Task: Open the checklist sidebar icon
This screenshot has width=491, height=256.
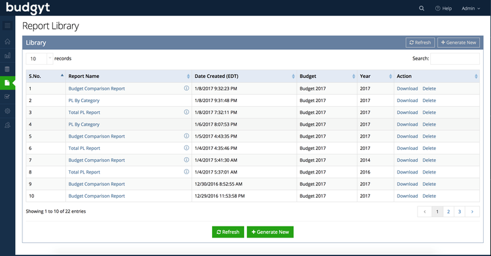Action: point(7,97)
